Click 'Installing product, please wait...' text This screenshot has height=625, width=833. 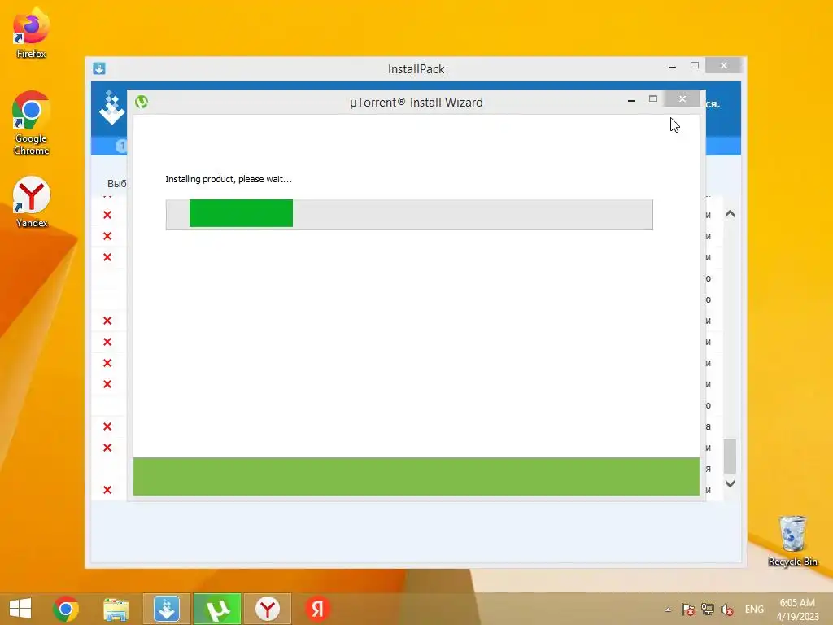(x=229, y=179)
